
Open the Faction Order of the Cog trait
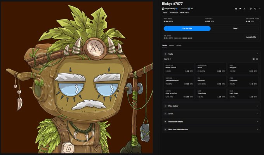(x=179, y=94)
